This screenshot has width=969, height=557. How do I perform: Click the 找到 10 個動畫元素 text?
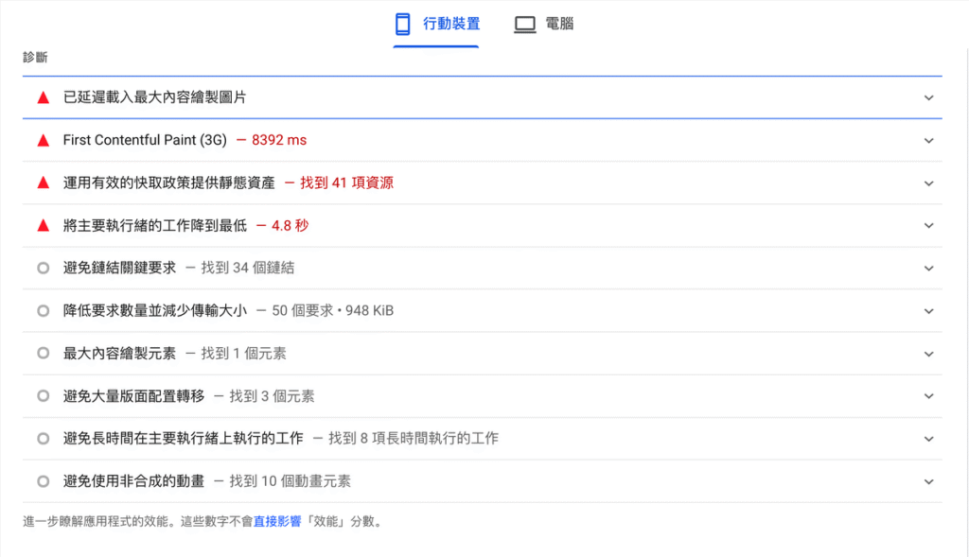click(x=290, y=481)
